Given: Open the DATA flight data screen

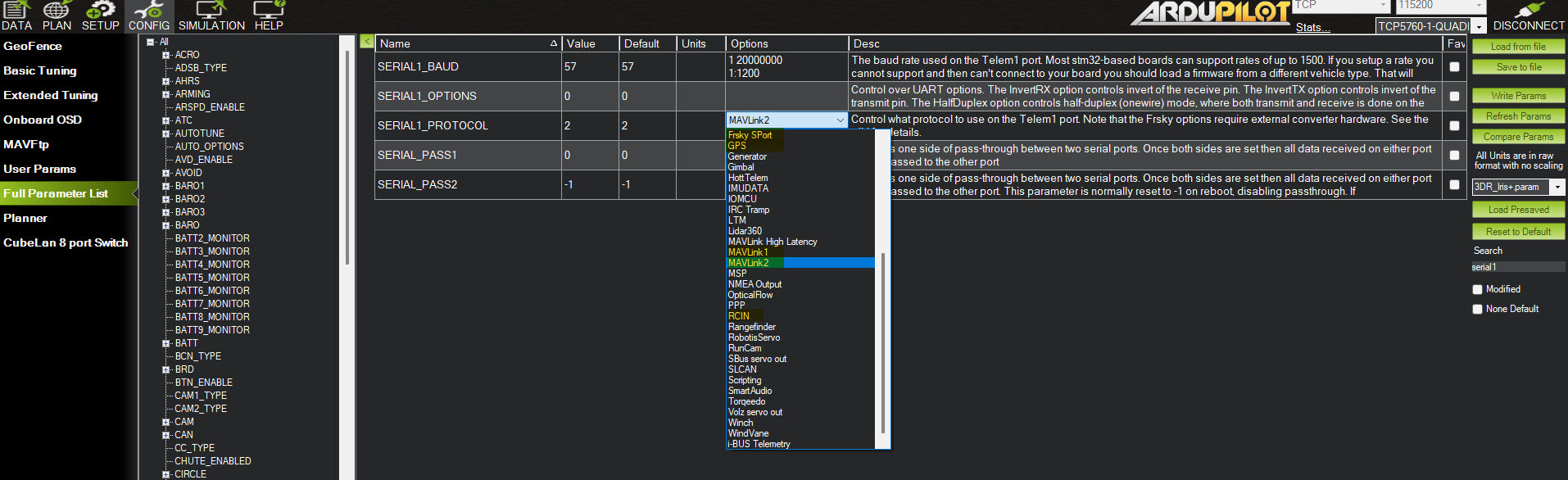Looking at the screenshot, I should 16,16.
